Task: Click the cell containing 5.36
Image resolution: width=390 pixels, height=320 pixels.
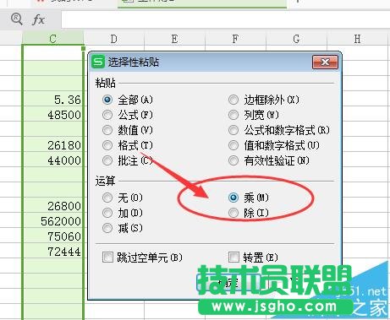Action: pos(52,100)
